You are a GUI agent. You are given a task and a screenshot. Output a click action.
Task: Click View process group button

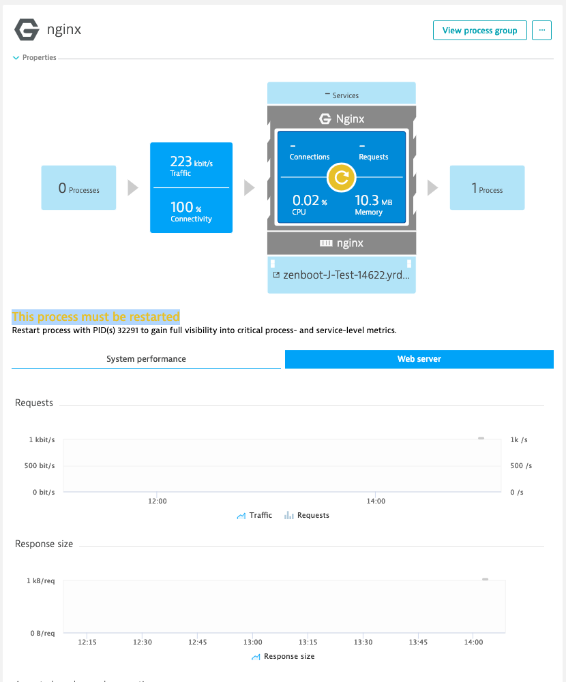(x=479, y=31)
